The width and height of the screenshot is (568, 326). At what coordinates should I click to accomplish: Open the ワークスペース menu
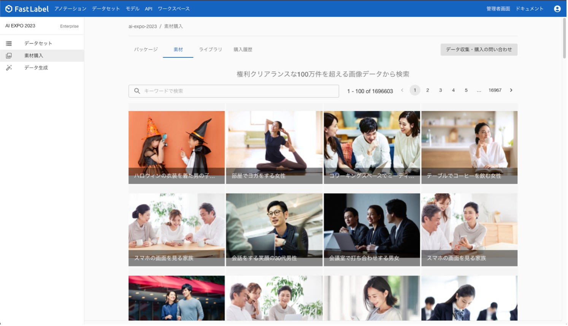click(x=174, y=9)
